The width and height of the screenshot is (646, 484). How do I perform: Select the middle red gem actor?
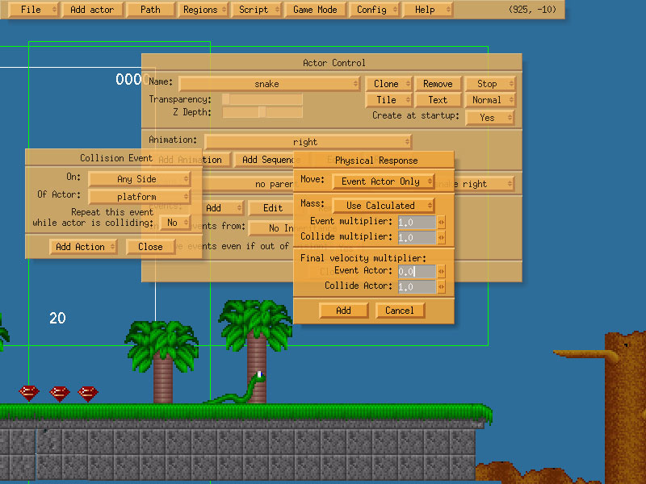point(59,394)
